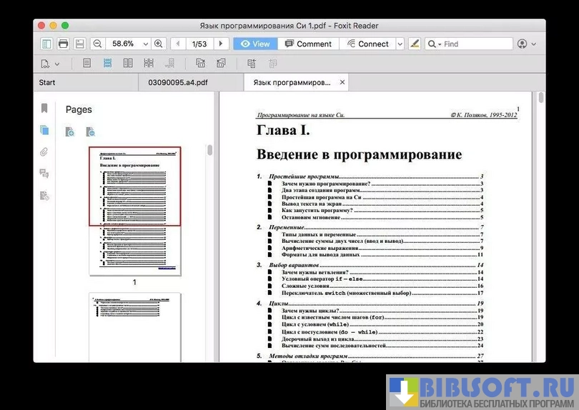
Task: Switch to View mode
Action: pos(255,44)
